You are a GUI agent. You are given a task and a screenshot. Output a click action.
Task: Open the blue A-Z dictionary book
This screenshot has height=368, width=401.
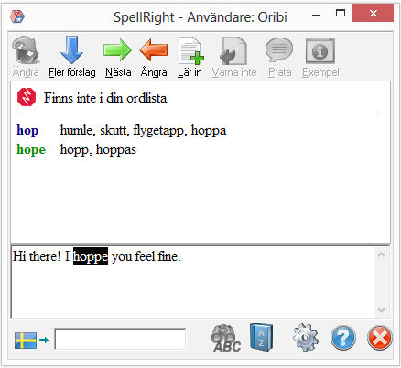[x=262, y=337]
